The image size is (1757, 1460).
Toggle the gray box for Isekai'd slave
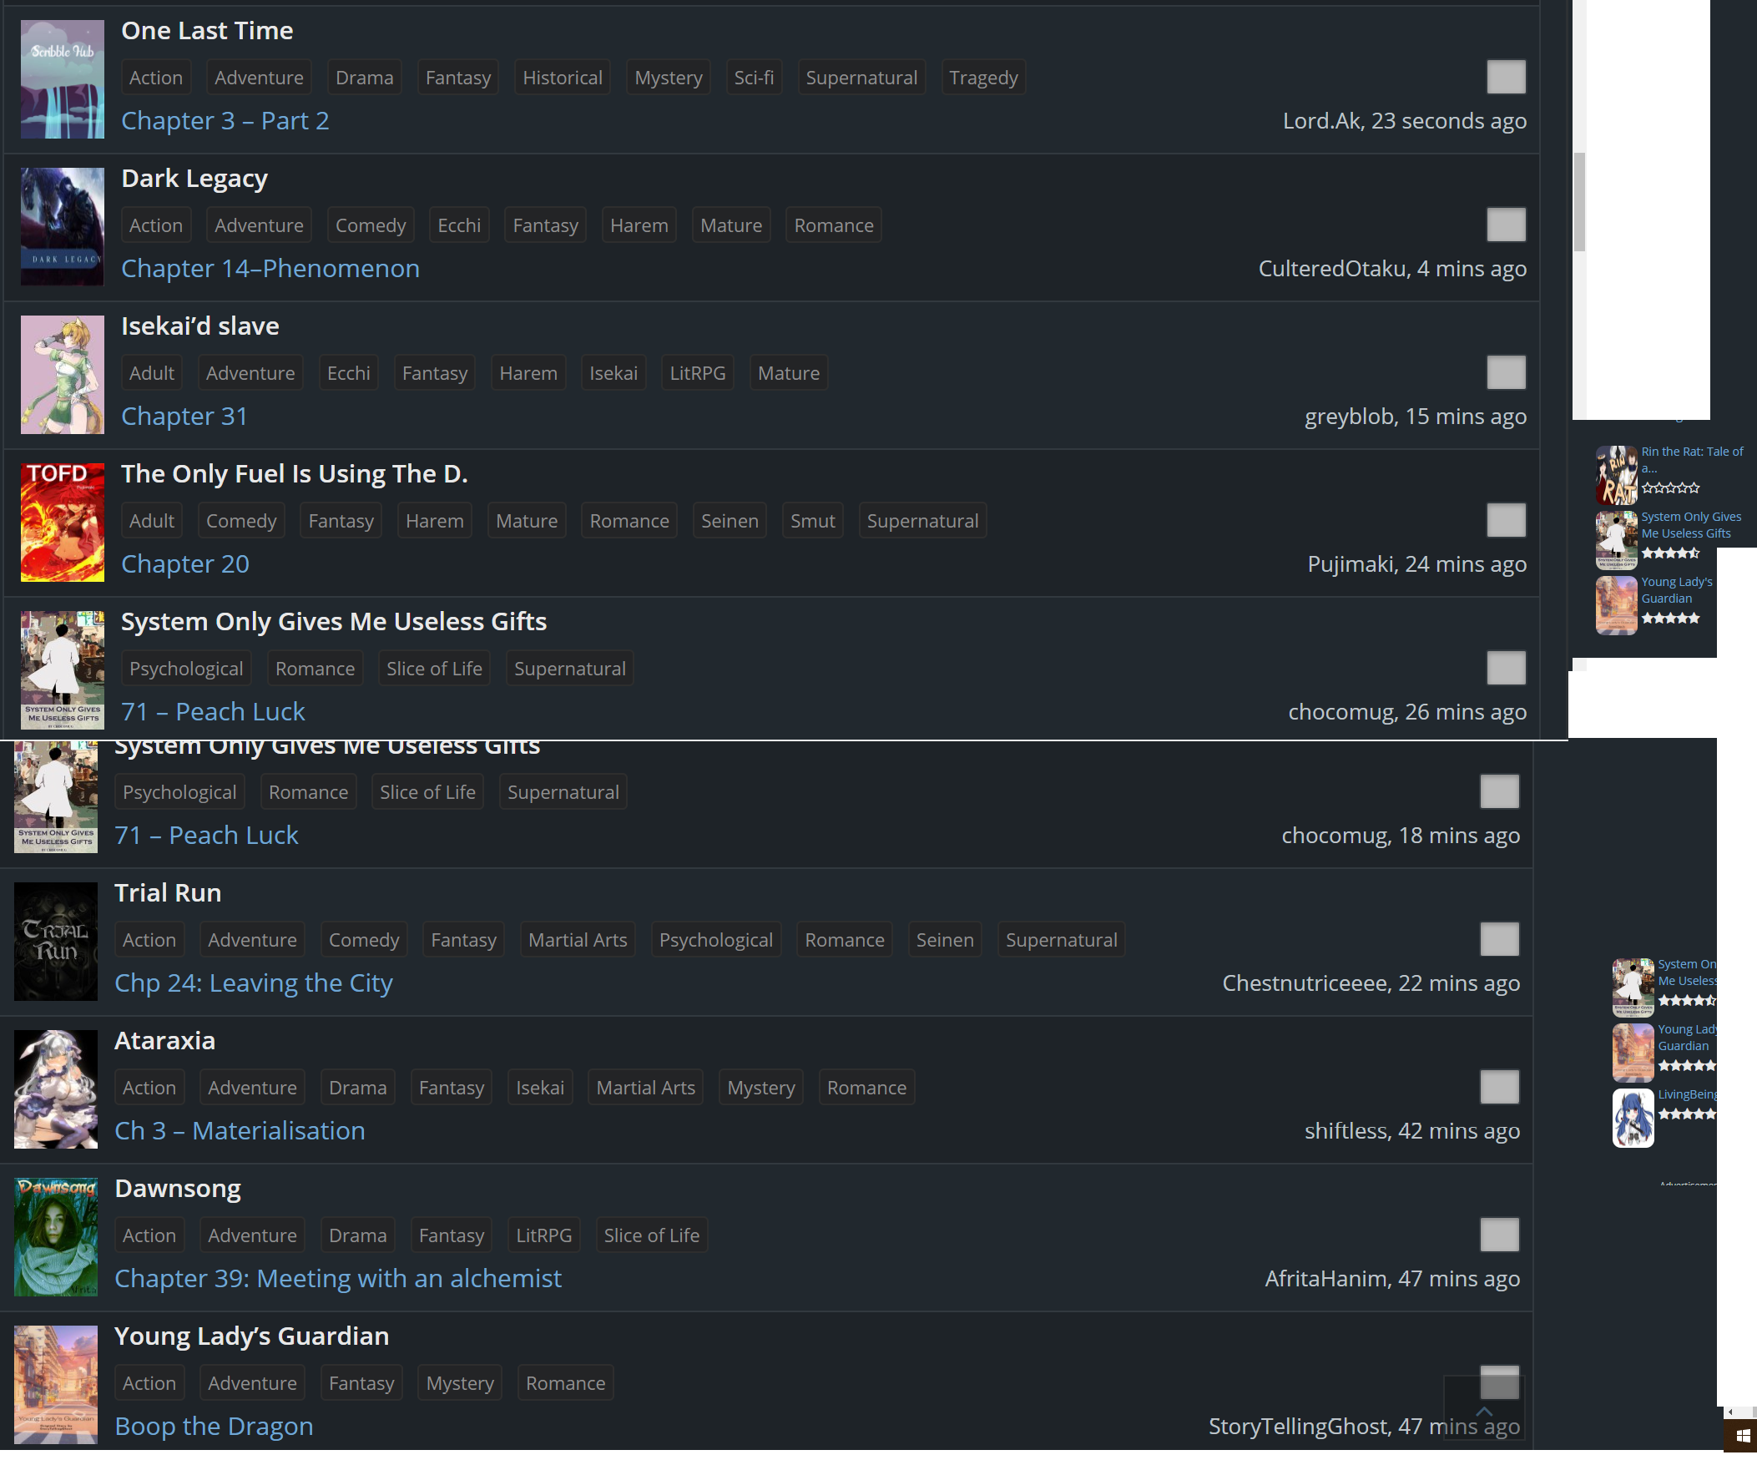[x=1506, y=372]
